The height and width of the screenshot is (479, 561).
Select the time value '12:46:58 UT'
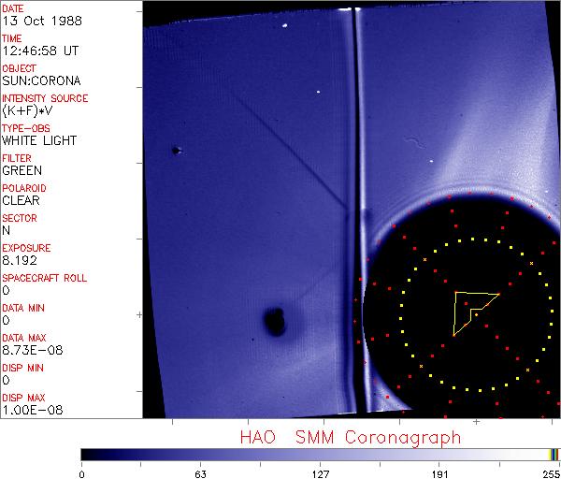click(x=39, y=51)
